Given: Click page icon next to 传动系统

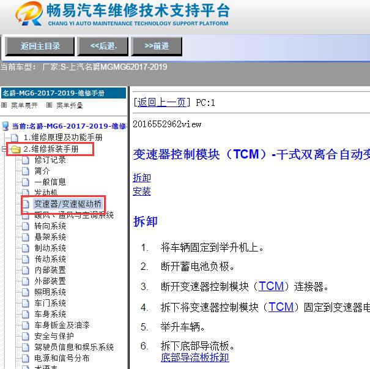Looking at the screenshot, I should click(26, 259).
